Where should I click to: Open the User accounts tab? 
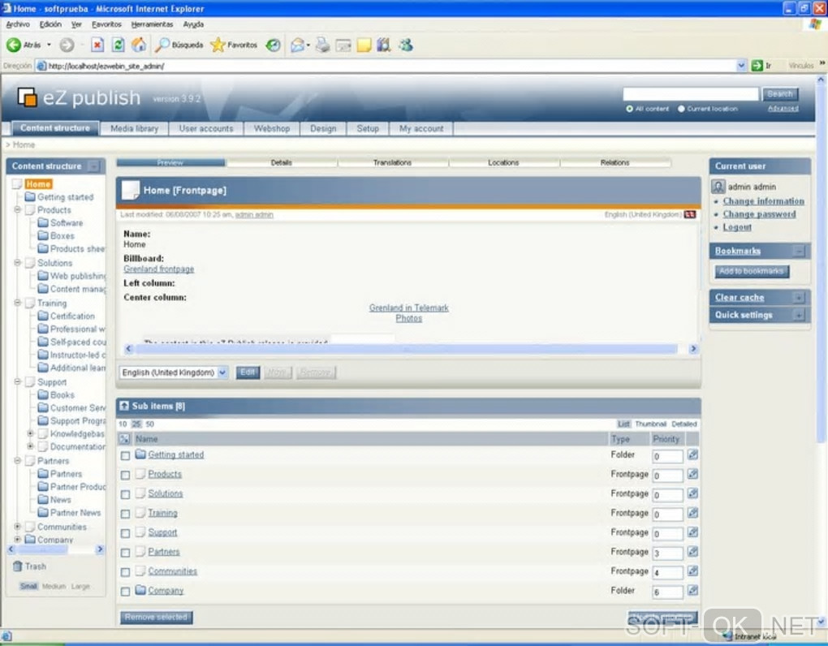pyautogui.click(x=206, y=128)
